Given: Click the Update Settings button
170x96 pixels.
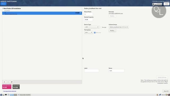Looking at the screenshot, I should click(x=162, y=77).
